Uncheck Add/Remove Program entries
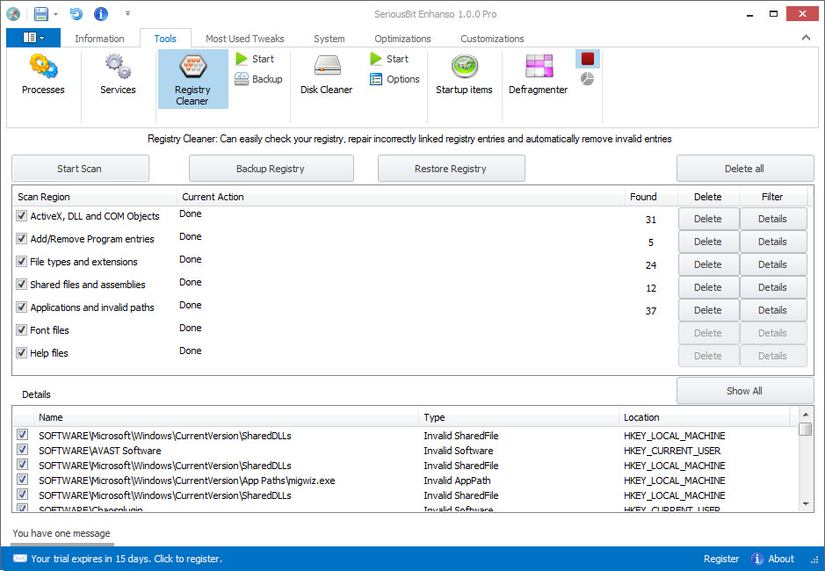825x571 pixels. coord(22,238)
